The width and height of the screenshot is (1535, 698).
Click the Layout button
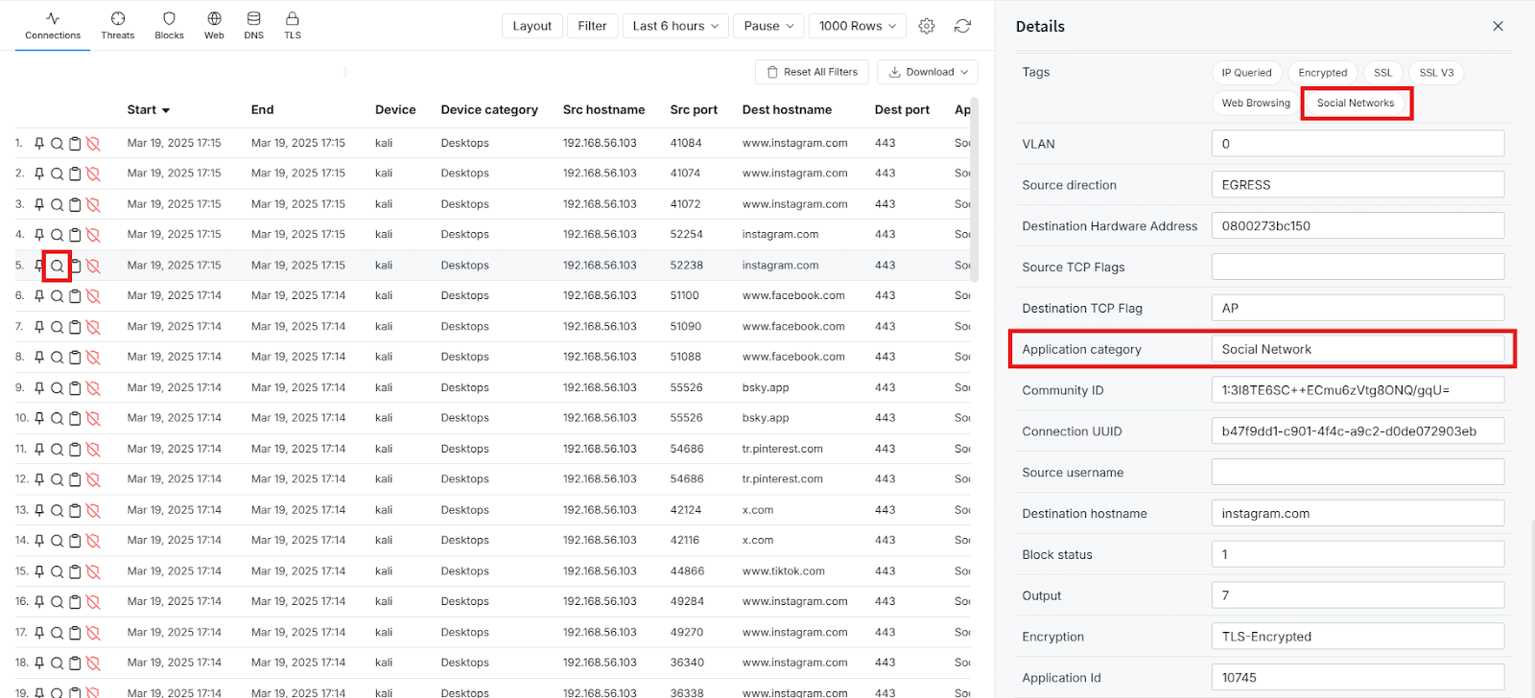[x=531, y=26]
